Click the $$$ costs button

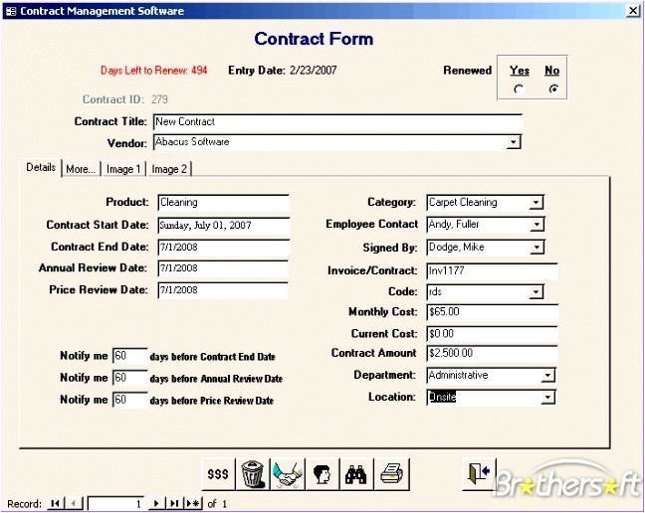pyautogui.click(x=218, y=474)
